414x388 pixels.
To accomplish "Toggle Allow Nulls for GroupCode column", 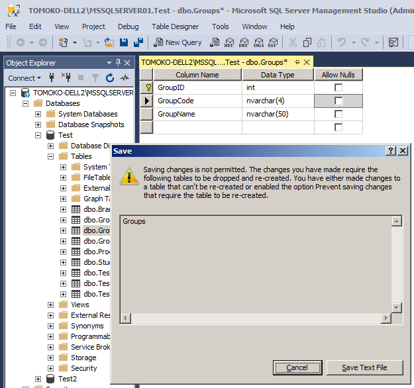I will 338,101.
